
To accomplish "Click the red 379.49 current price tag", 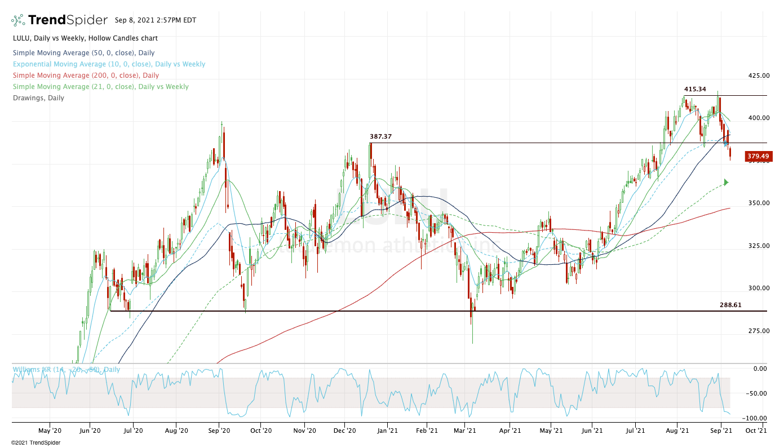I will (758, 156).
